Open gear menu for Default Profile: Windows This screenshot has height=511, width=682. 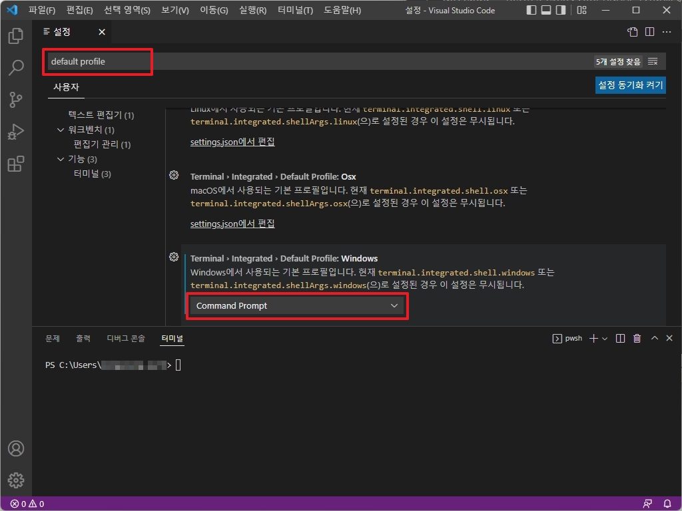tap(174, 257)
